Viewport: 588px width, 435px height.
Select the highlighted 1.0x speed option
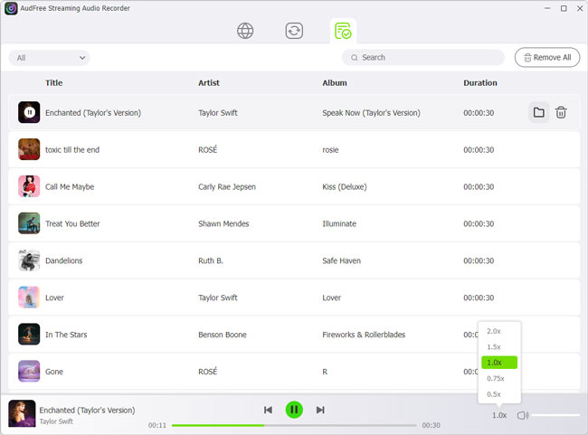[x=499, y=363]
